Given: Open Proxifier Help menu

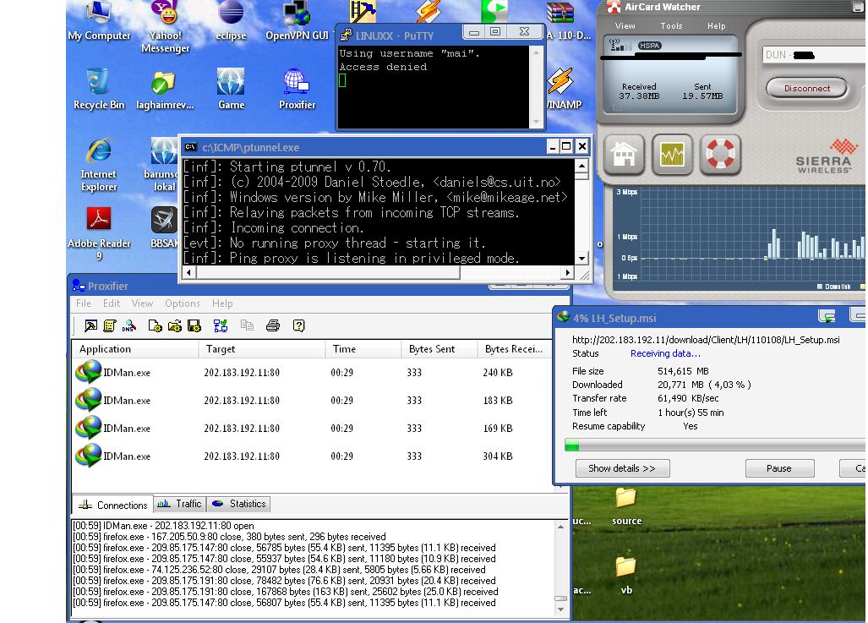Looking at the screenshot, I should coord(222,303).
